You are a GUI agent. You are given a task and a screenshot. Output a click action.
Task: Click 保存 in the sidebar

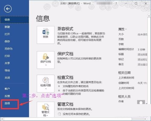click(14, 41)
